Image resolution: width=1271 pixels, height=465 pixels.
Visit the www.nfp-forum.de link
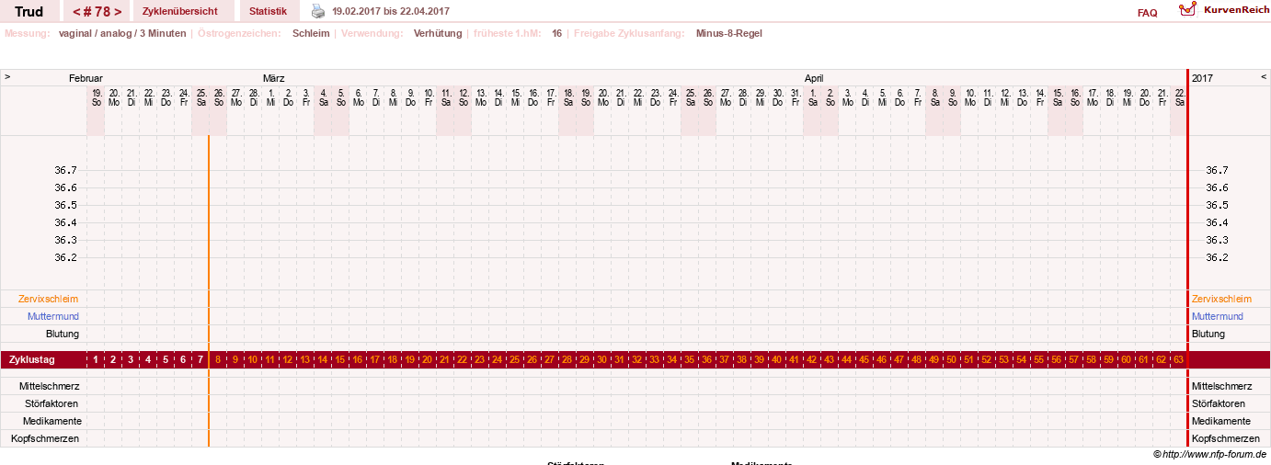[x=1215, y=454]
